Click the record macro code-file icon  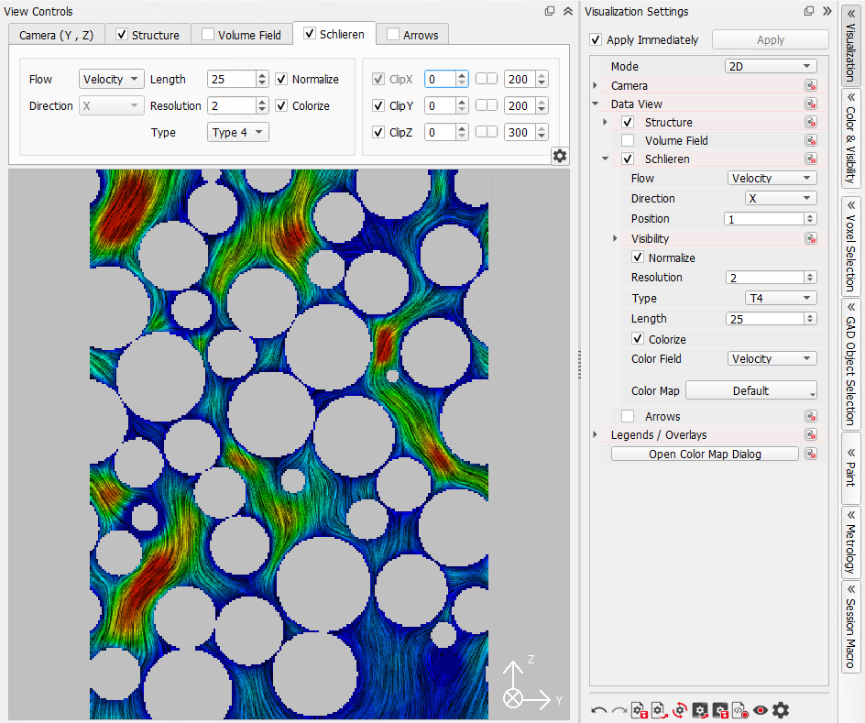click(x=740, y=710)
